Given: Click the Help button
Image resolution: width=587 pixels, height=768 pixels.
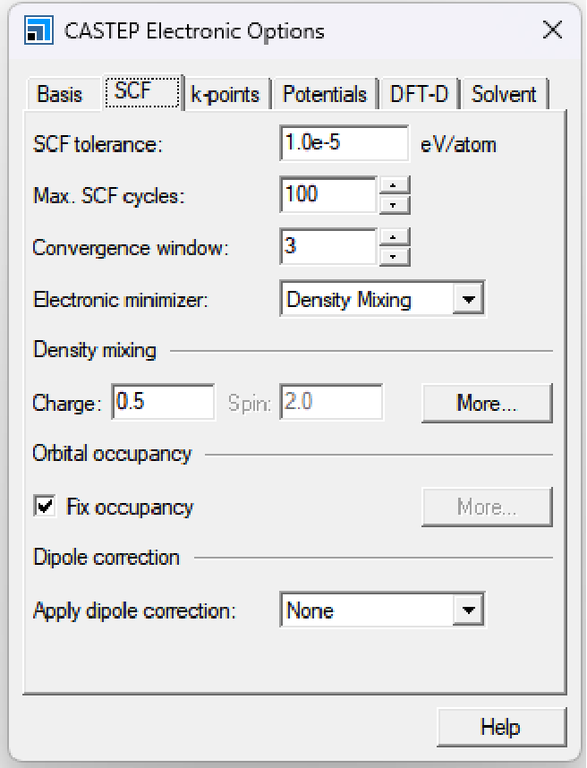Looking at the screenshot, I should (500, 726).
